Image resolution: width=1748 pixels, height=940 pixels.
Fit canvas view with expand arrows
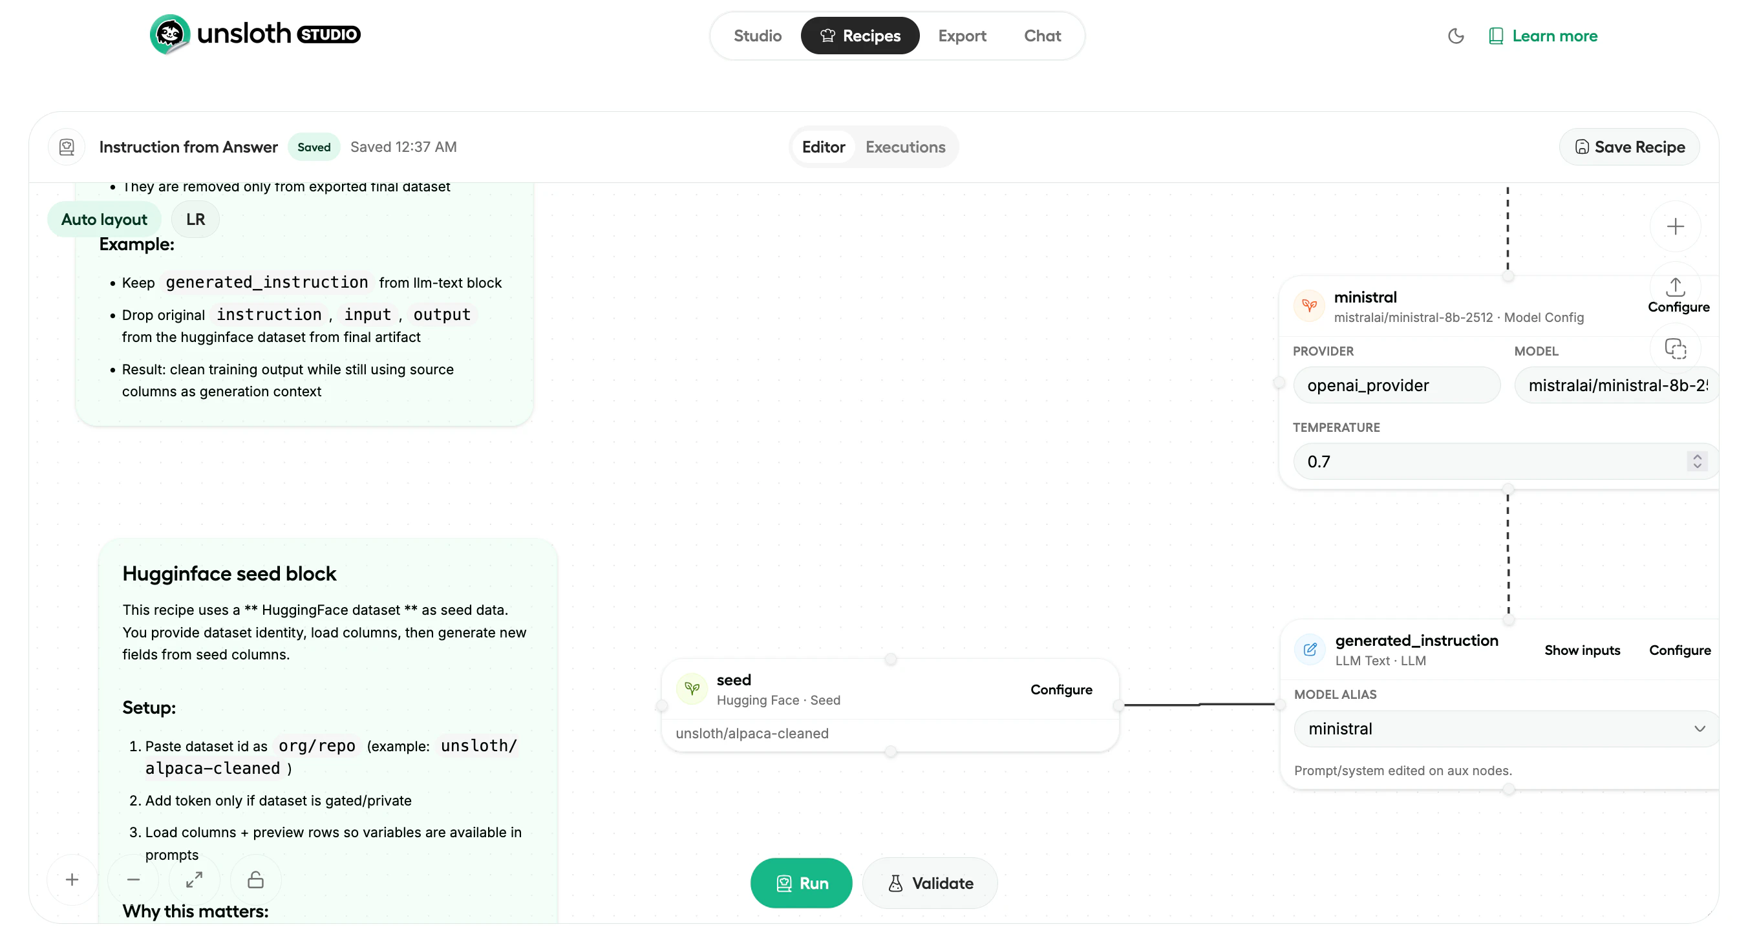click(x=194, y=880)
